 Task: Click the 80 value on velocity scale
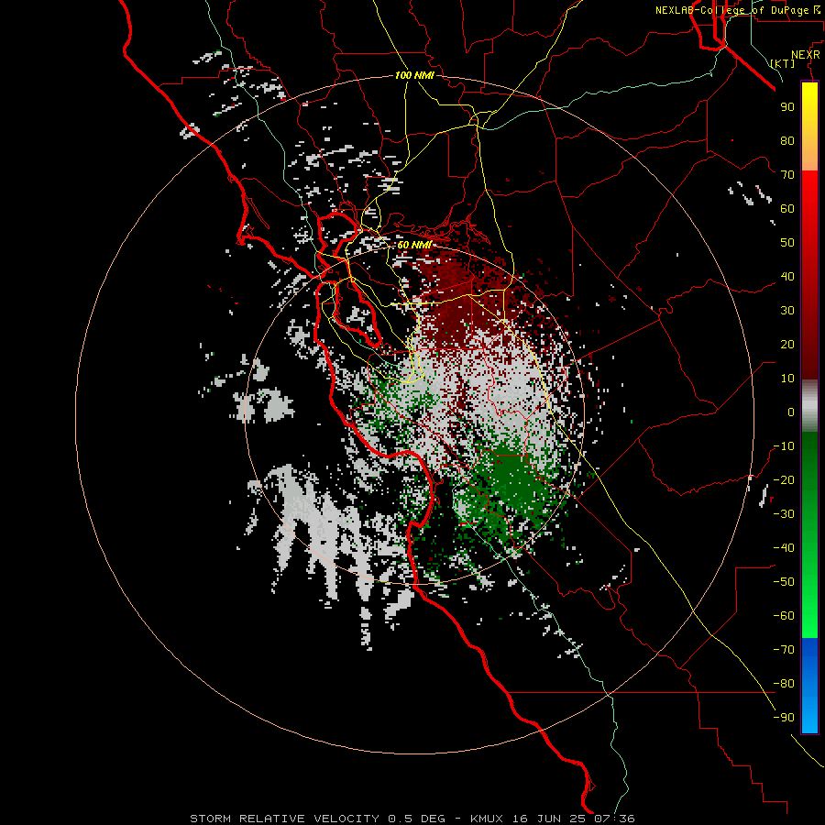pyautogui.click(x=787, y=141)
